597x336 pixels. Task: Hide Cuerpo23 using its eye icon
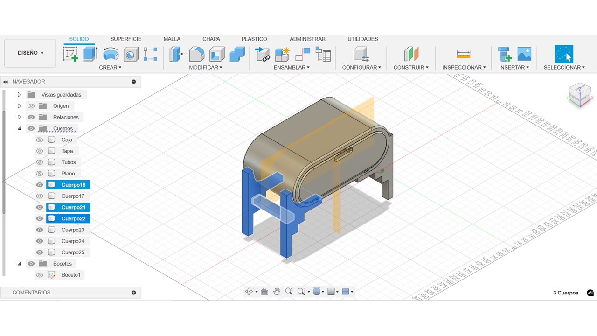40,230
